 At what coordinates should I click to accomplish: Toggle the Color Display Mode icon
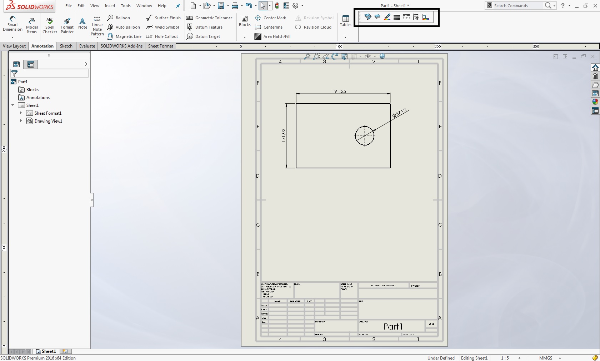[425, 17]
